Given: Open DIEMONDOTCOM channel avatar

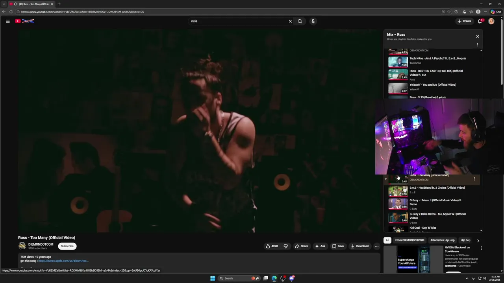Looking at the screenshot, I should tap(22, 246).
